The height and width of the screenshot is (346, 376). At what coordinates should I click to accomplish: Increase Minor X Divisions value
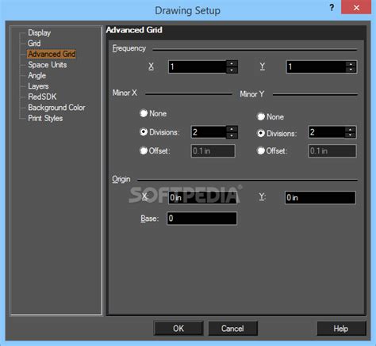pyautogui.click(x=232, y=129)
